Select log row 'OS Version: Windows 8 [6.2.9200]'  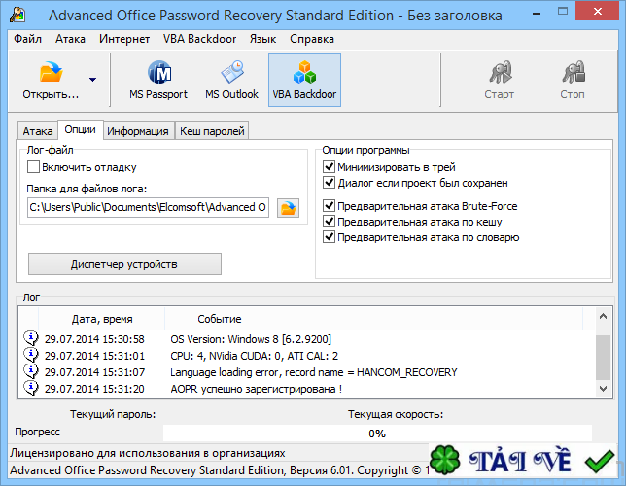point(307,339)
